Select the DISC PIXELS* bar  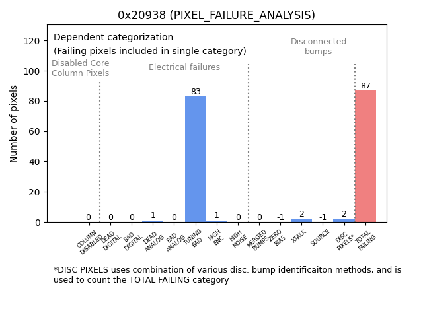pos(344,221)
